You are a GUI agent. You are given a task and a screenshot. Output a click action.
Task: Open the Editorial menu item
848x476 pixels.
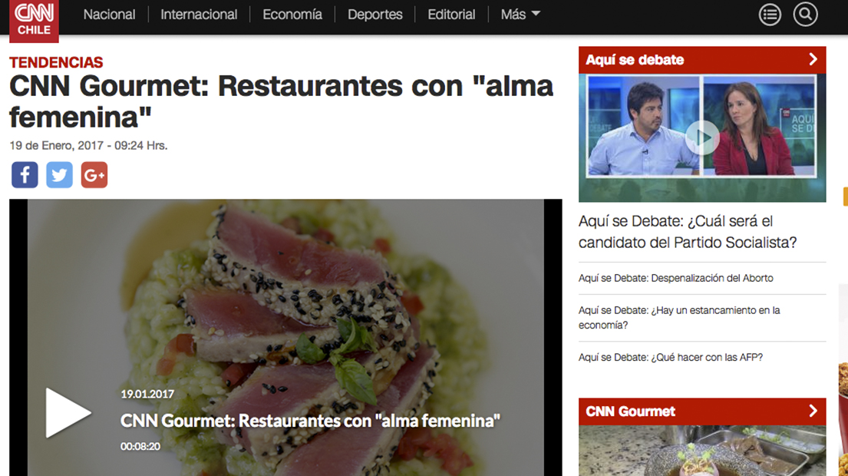pos(451,15)
